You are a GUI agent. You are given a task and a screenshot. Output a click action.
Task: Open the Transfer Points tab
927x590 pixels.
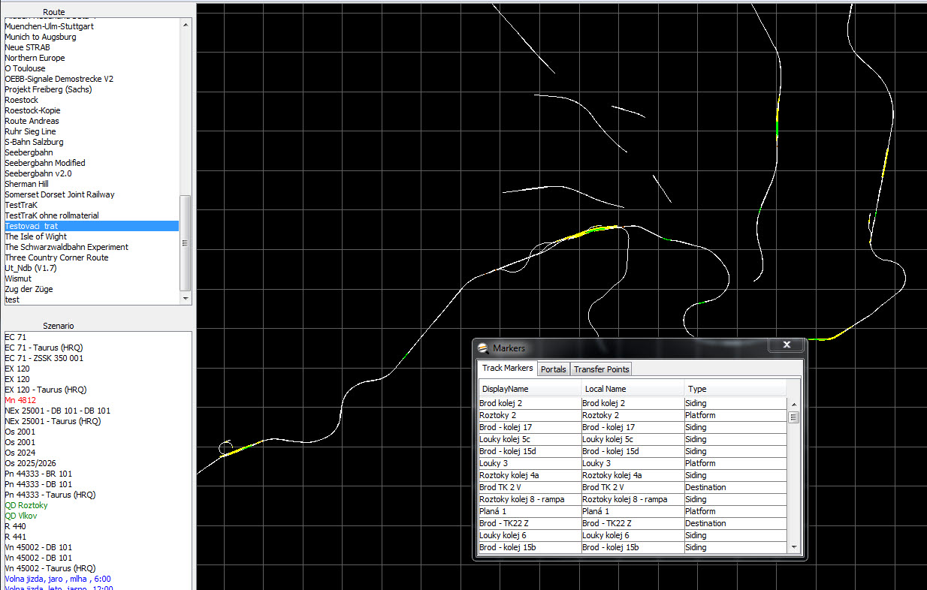point(601,369)
